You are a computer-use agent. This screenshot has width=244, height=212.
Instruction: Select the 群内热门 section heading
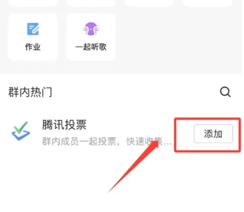pyautogui.click(x=30, y=92)
